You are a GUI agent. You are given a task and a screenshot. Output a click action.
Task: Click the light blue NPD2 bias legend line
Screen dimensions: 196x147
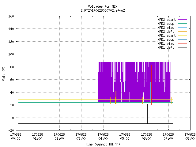click(182, 27)
